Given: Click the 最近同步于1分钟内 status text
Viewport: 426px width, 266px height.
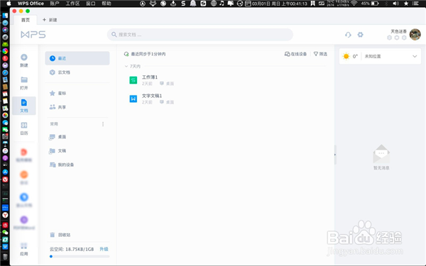Looking at the screenshot, I should (x=148, y=54).
